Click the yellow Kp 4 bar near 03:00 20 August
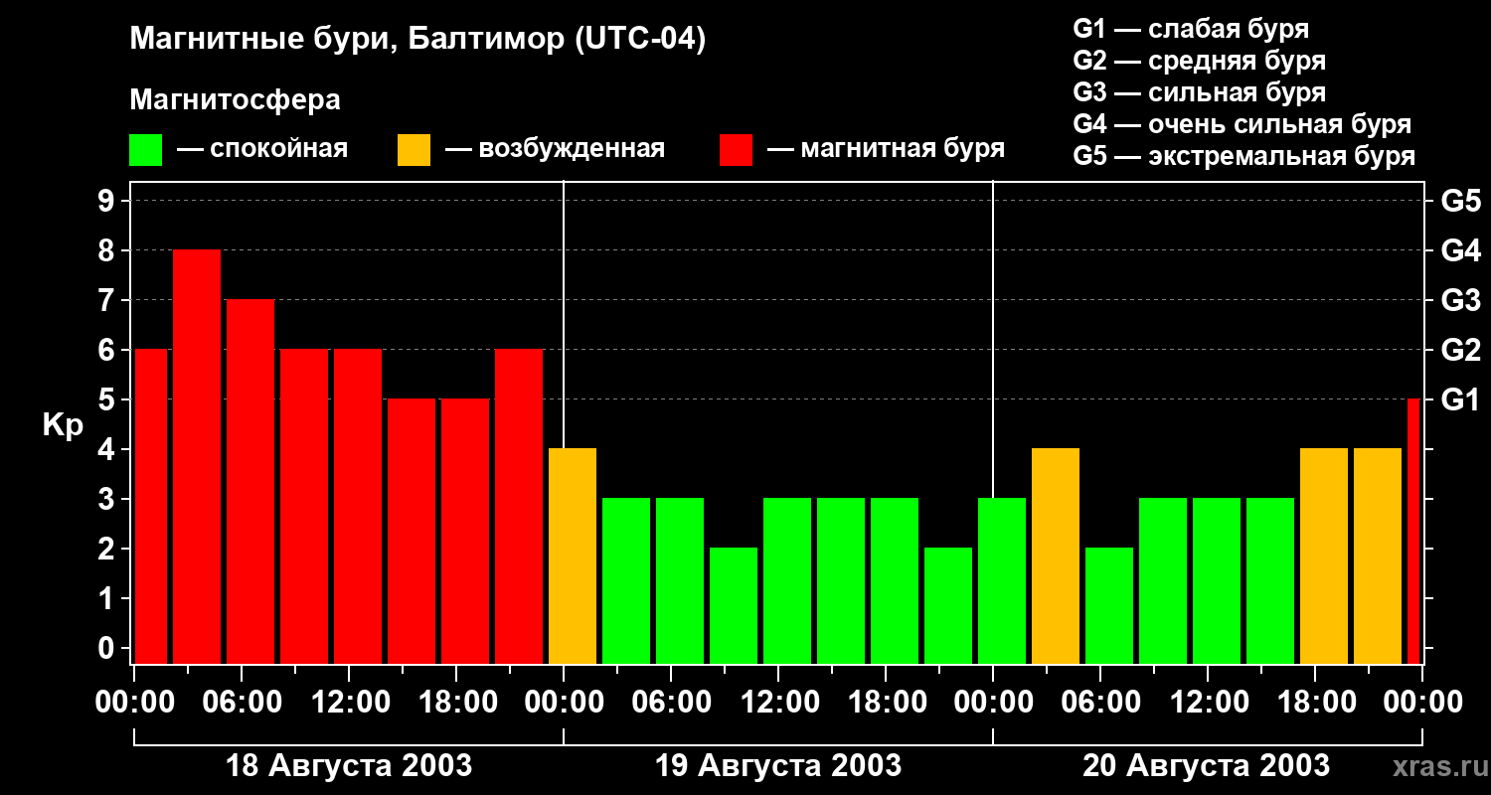The image size is (1491, 795). 1056,556
